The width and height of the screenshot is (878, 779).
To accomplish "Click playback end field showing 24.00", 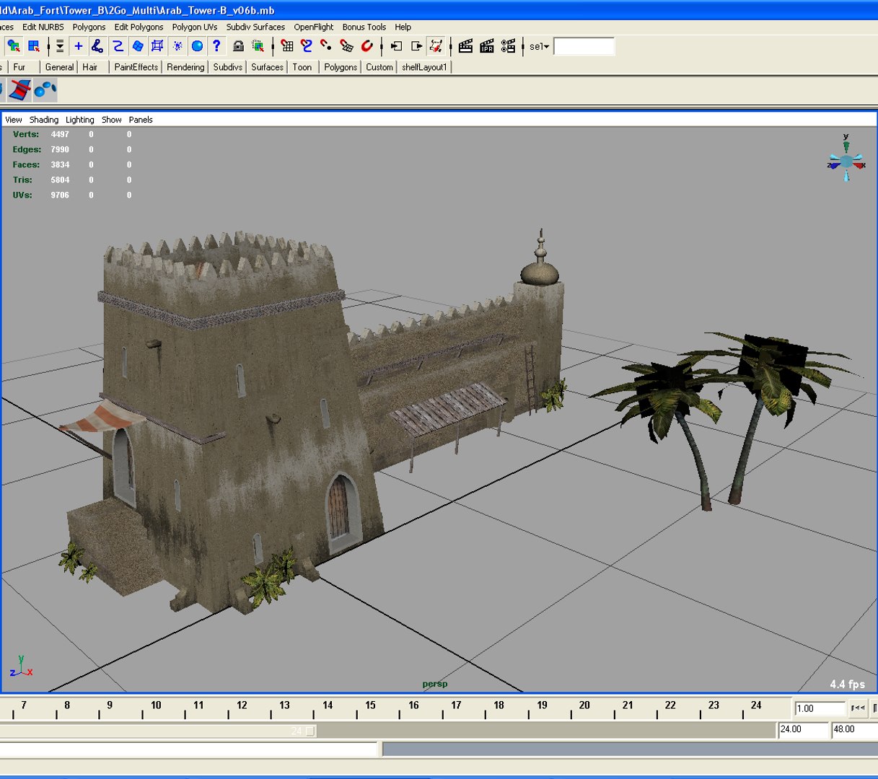I will (803, 730).
